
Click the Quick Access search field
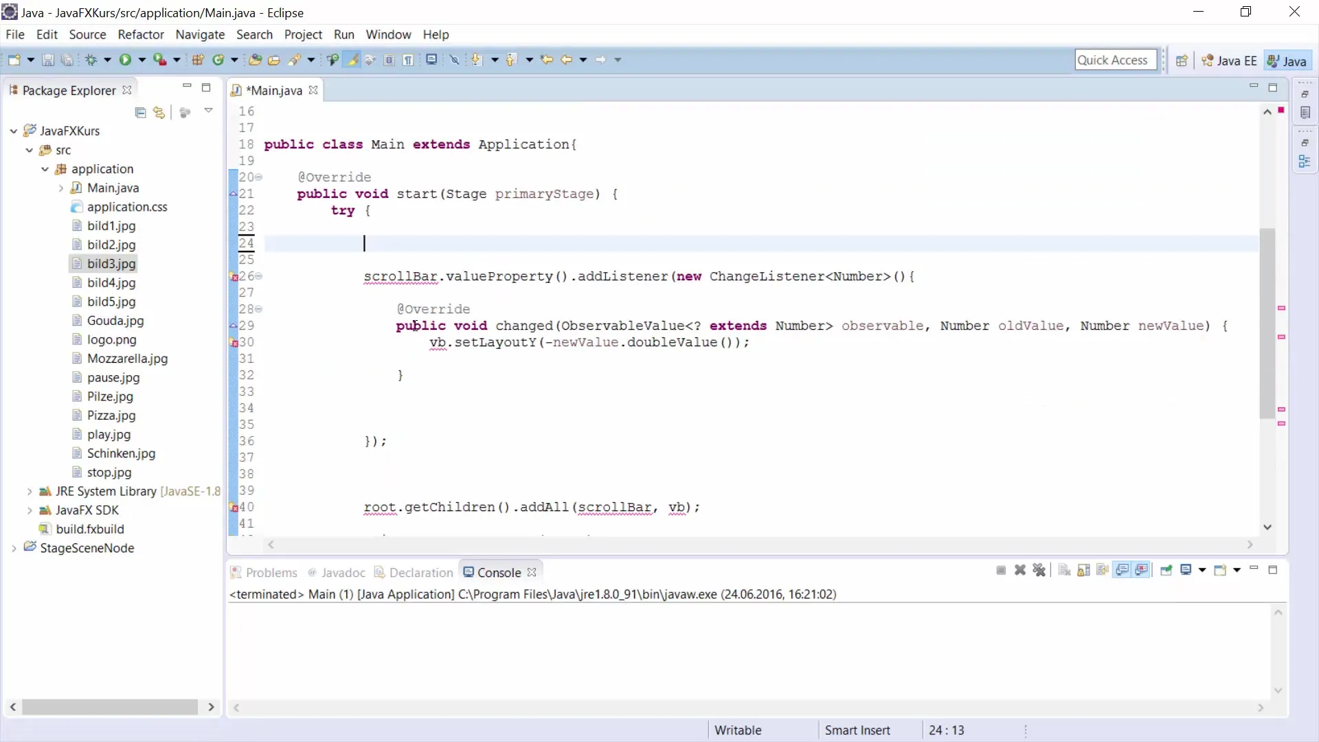1116,60
